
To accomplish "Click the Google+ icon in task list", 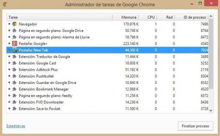I will click(15, 44).
